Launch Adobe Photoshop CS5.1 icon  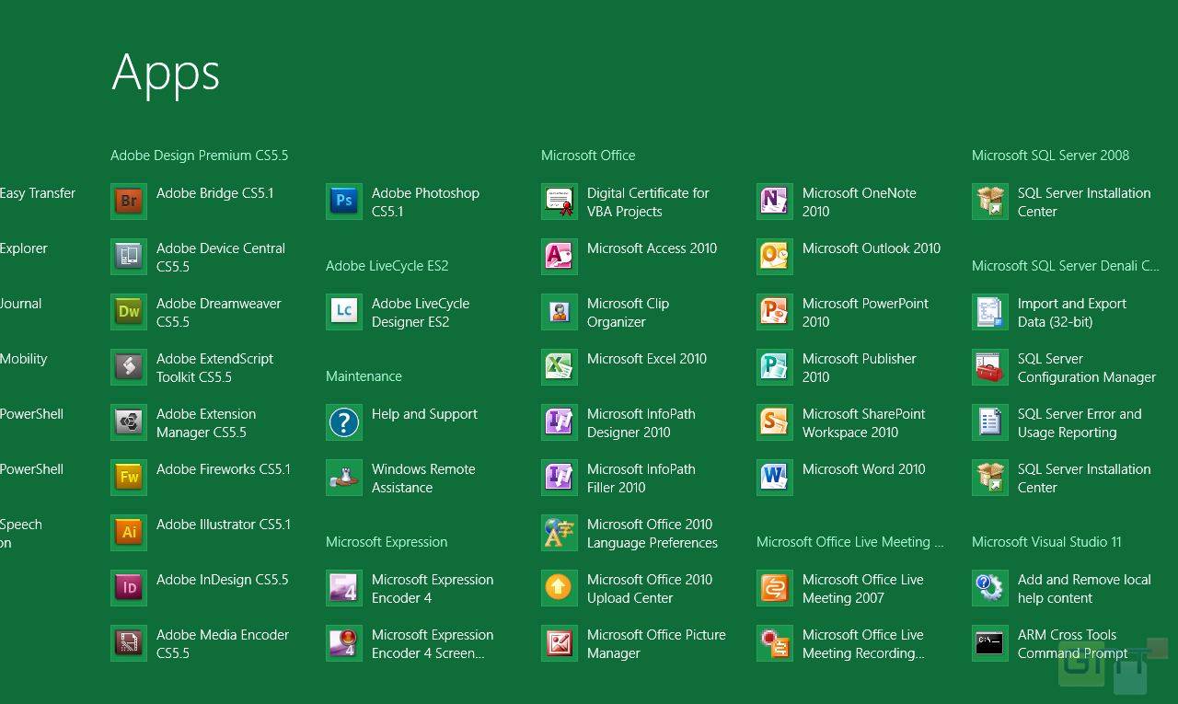click(x=344, y=202)
